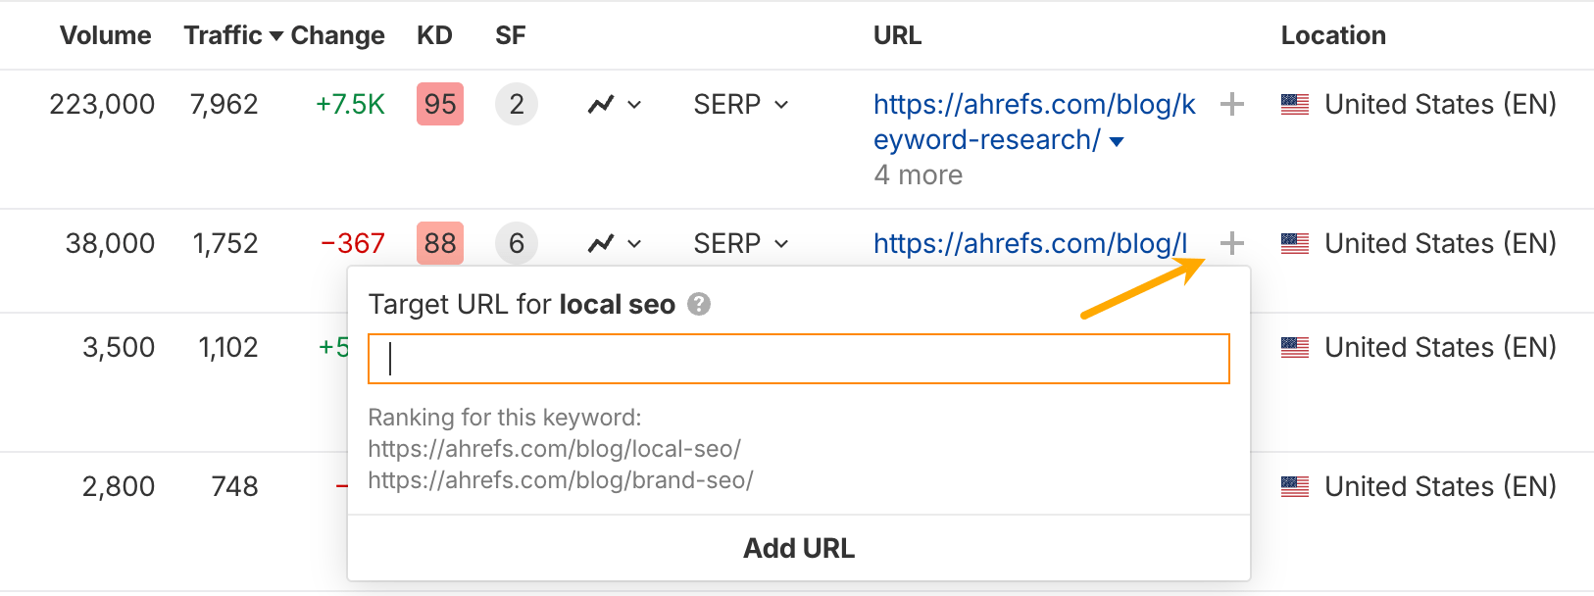Click the Change column header
The image size is (1594, 596).
click(338, 35)
